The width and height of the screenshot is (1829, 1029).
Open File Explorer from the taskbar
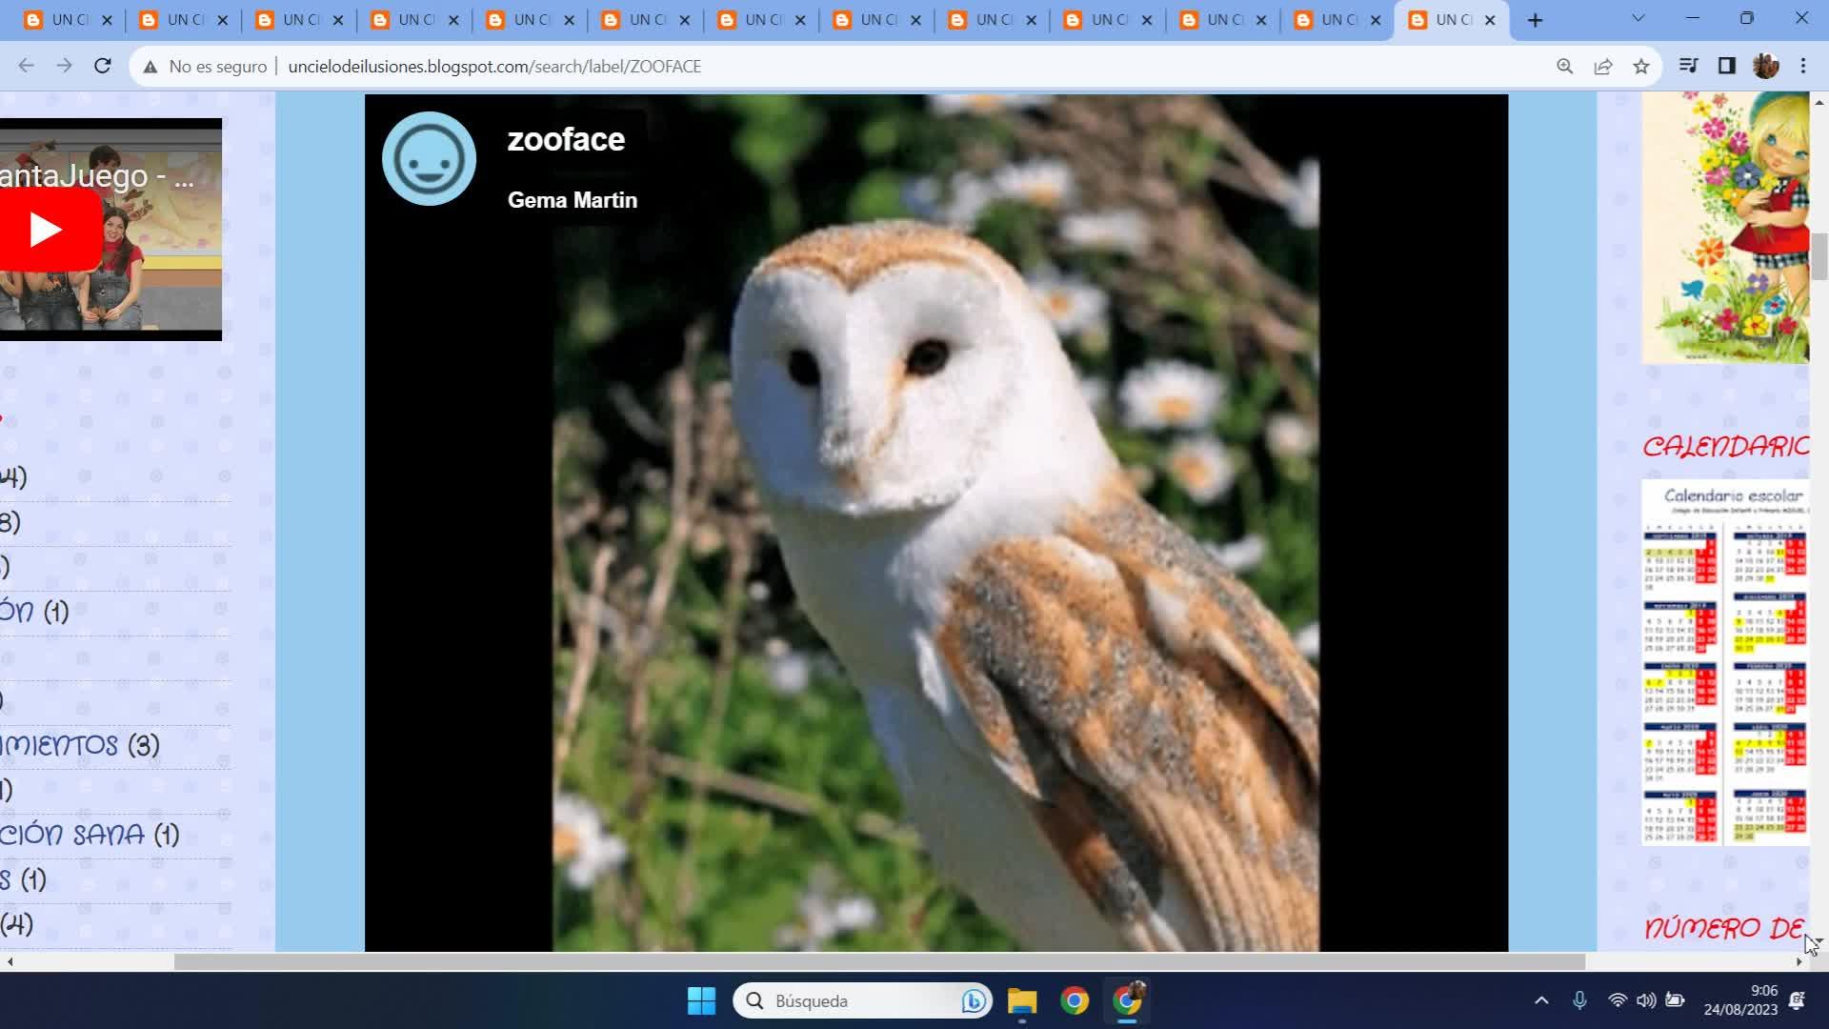pyautogui.click(x=1022, y=1000)
